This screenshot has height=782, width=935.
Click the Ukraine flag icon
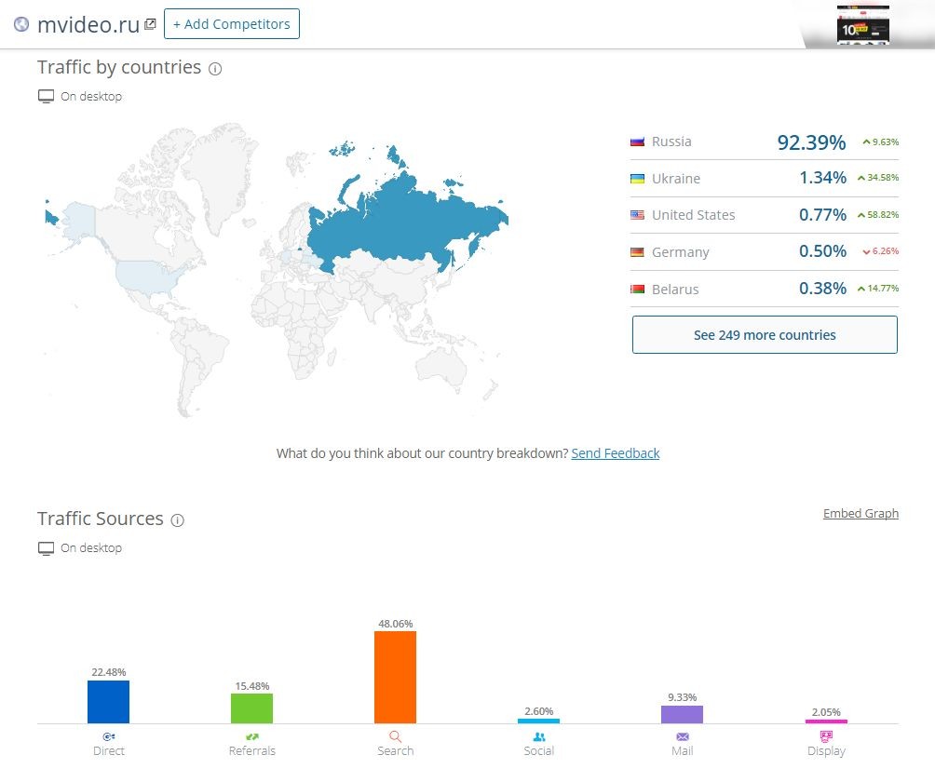coord(637,178)
